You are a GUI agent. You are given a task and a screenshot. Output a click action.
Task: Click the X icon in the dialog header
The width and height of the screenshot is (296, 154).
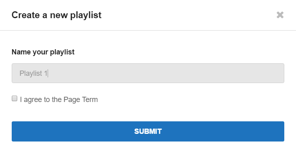point(280,15)
